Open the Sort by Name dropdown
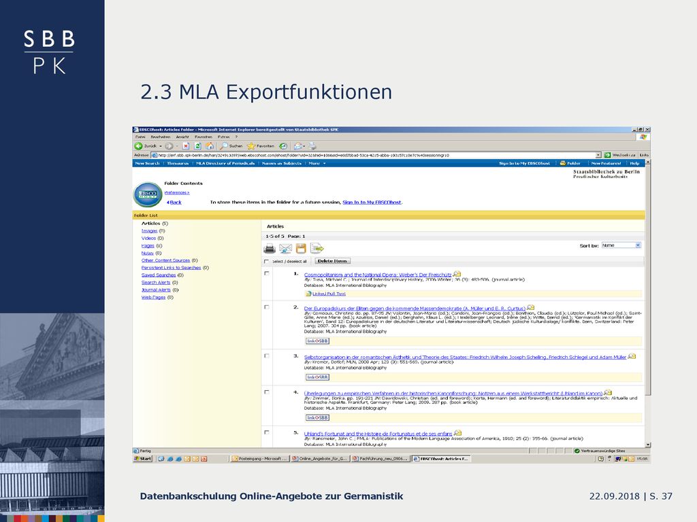697x522 pixels. pos(621,245)
